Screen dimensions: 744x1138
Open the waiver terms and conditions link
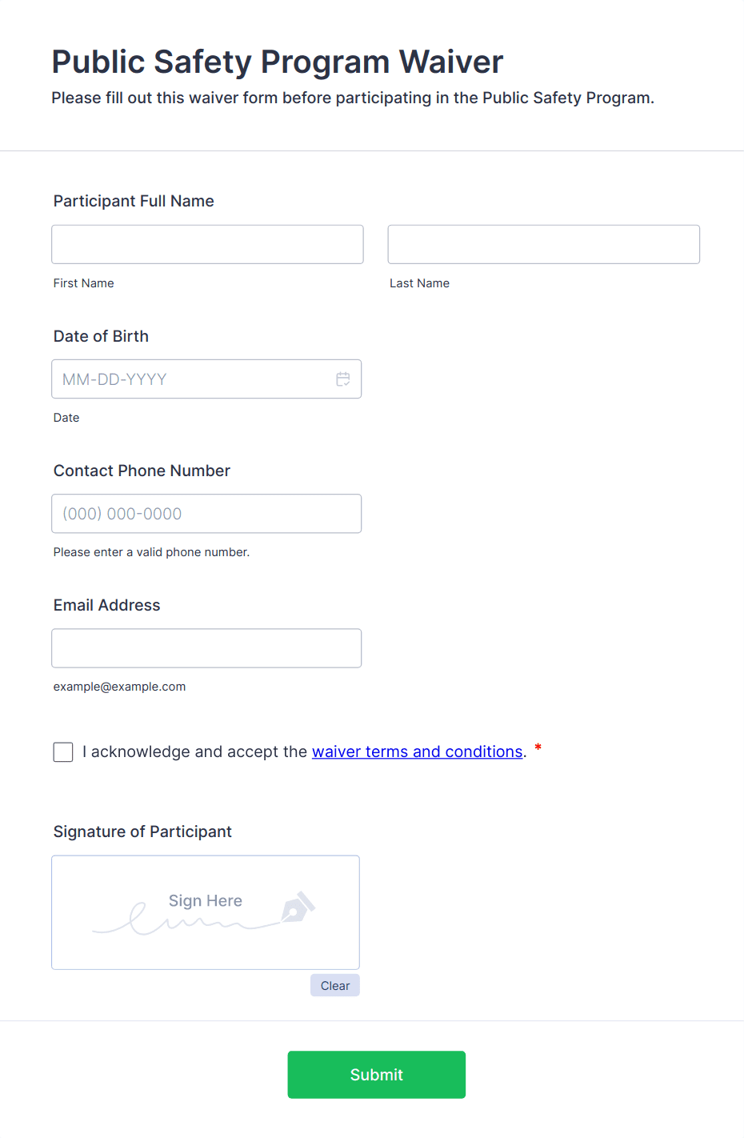pyautogui.click(x=417, y=751)
